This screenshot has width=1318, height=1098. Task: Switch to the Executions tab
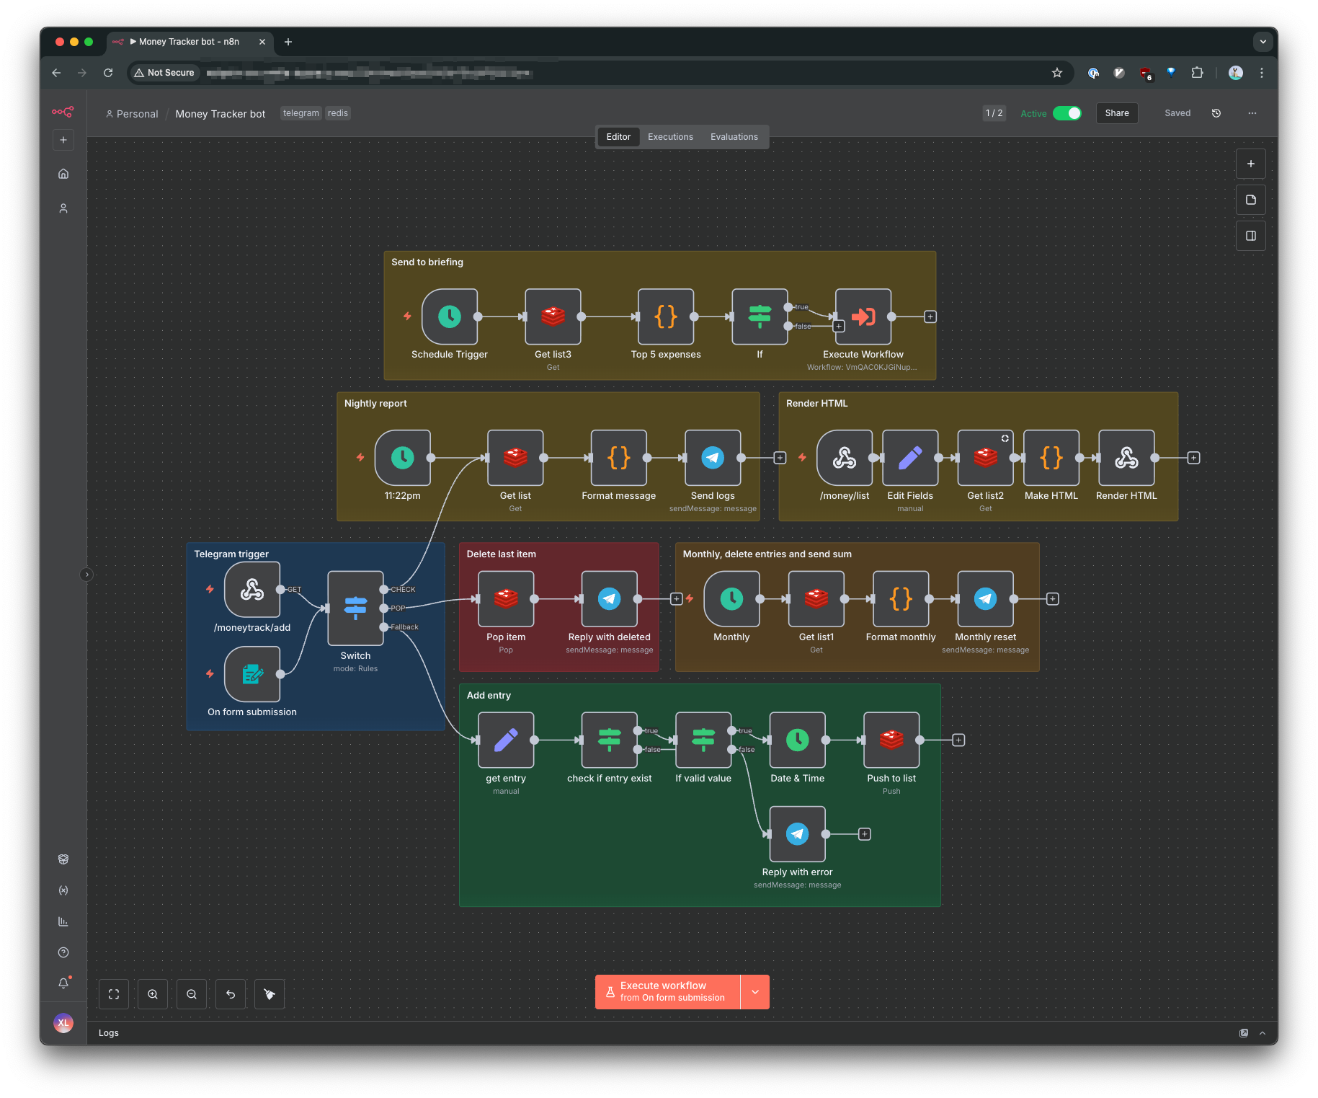pos(670,137)
